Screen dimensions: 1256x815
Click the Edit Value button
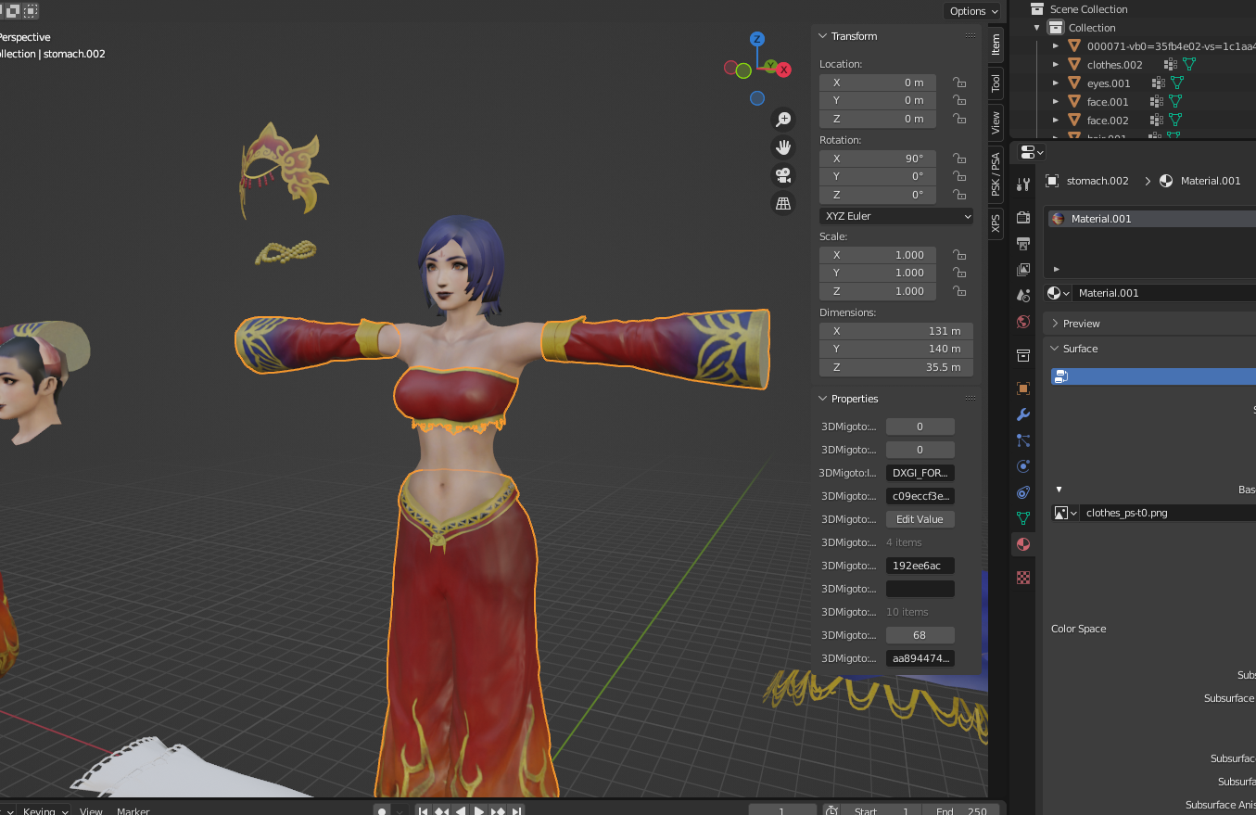pos(920,519)
